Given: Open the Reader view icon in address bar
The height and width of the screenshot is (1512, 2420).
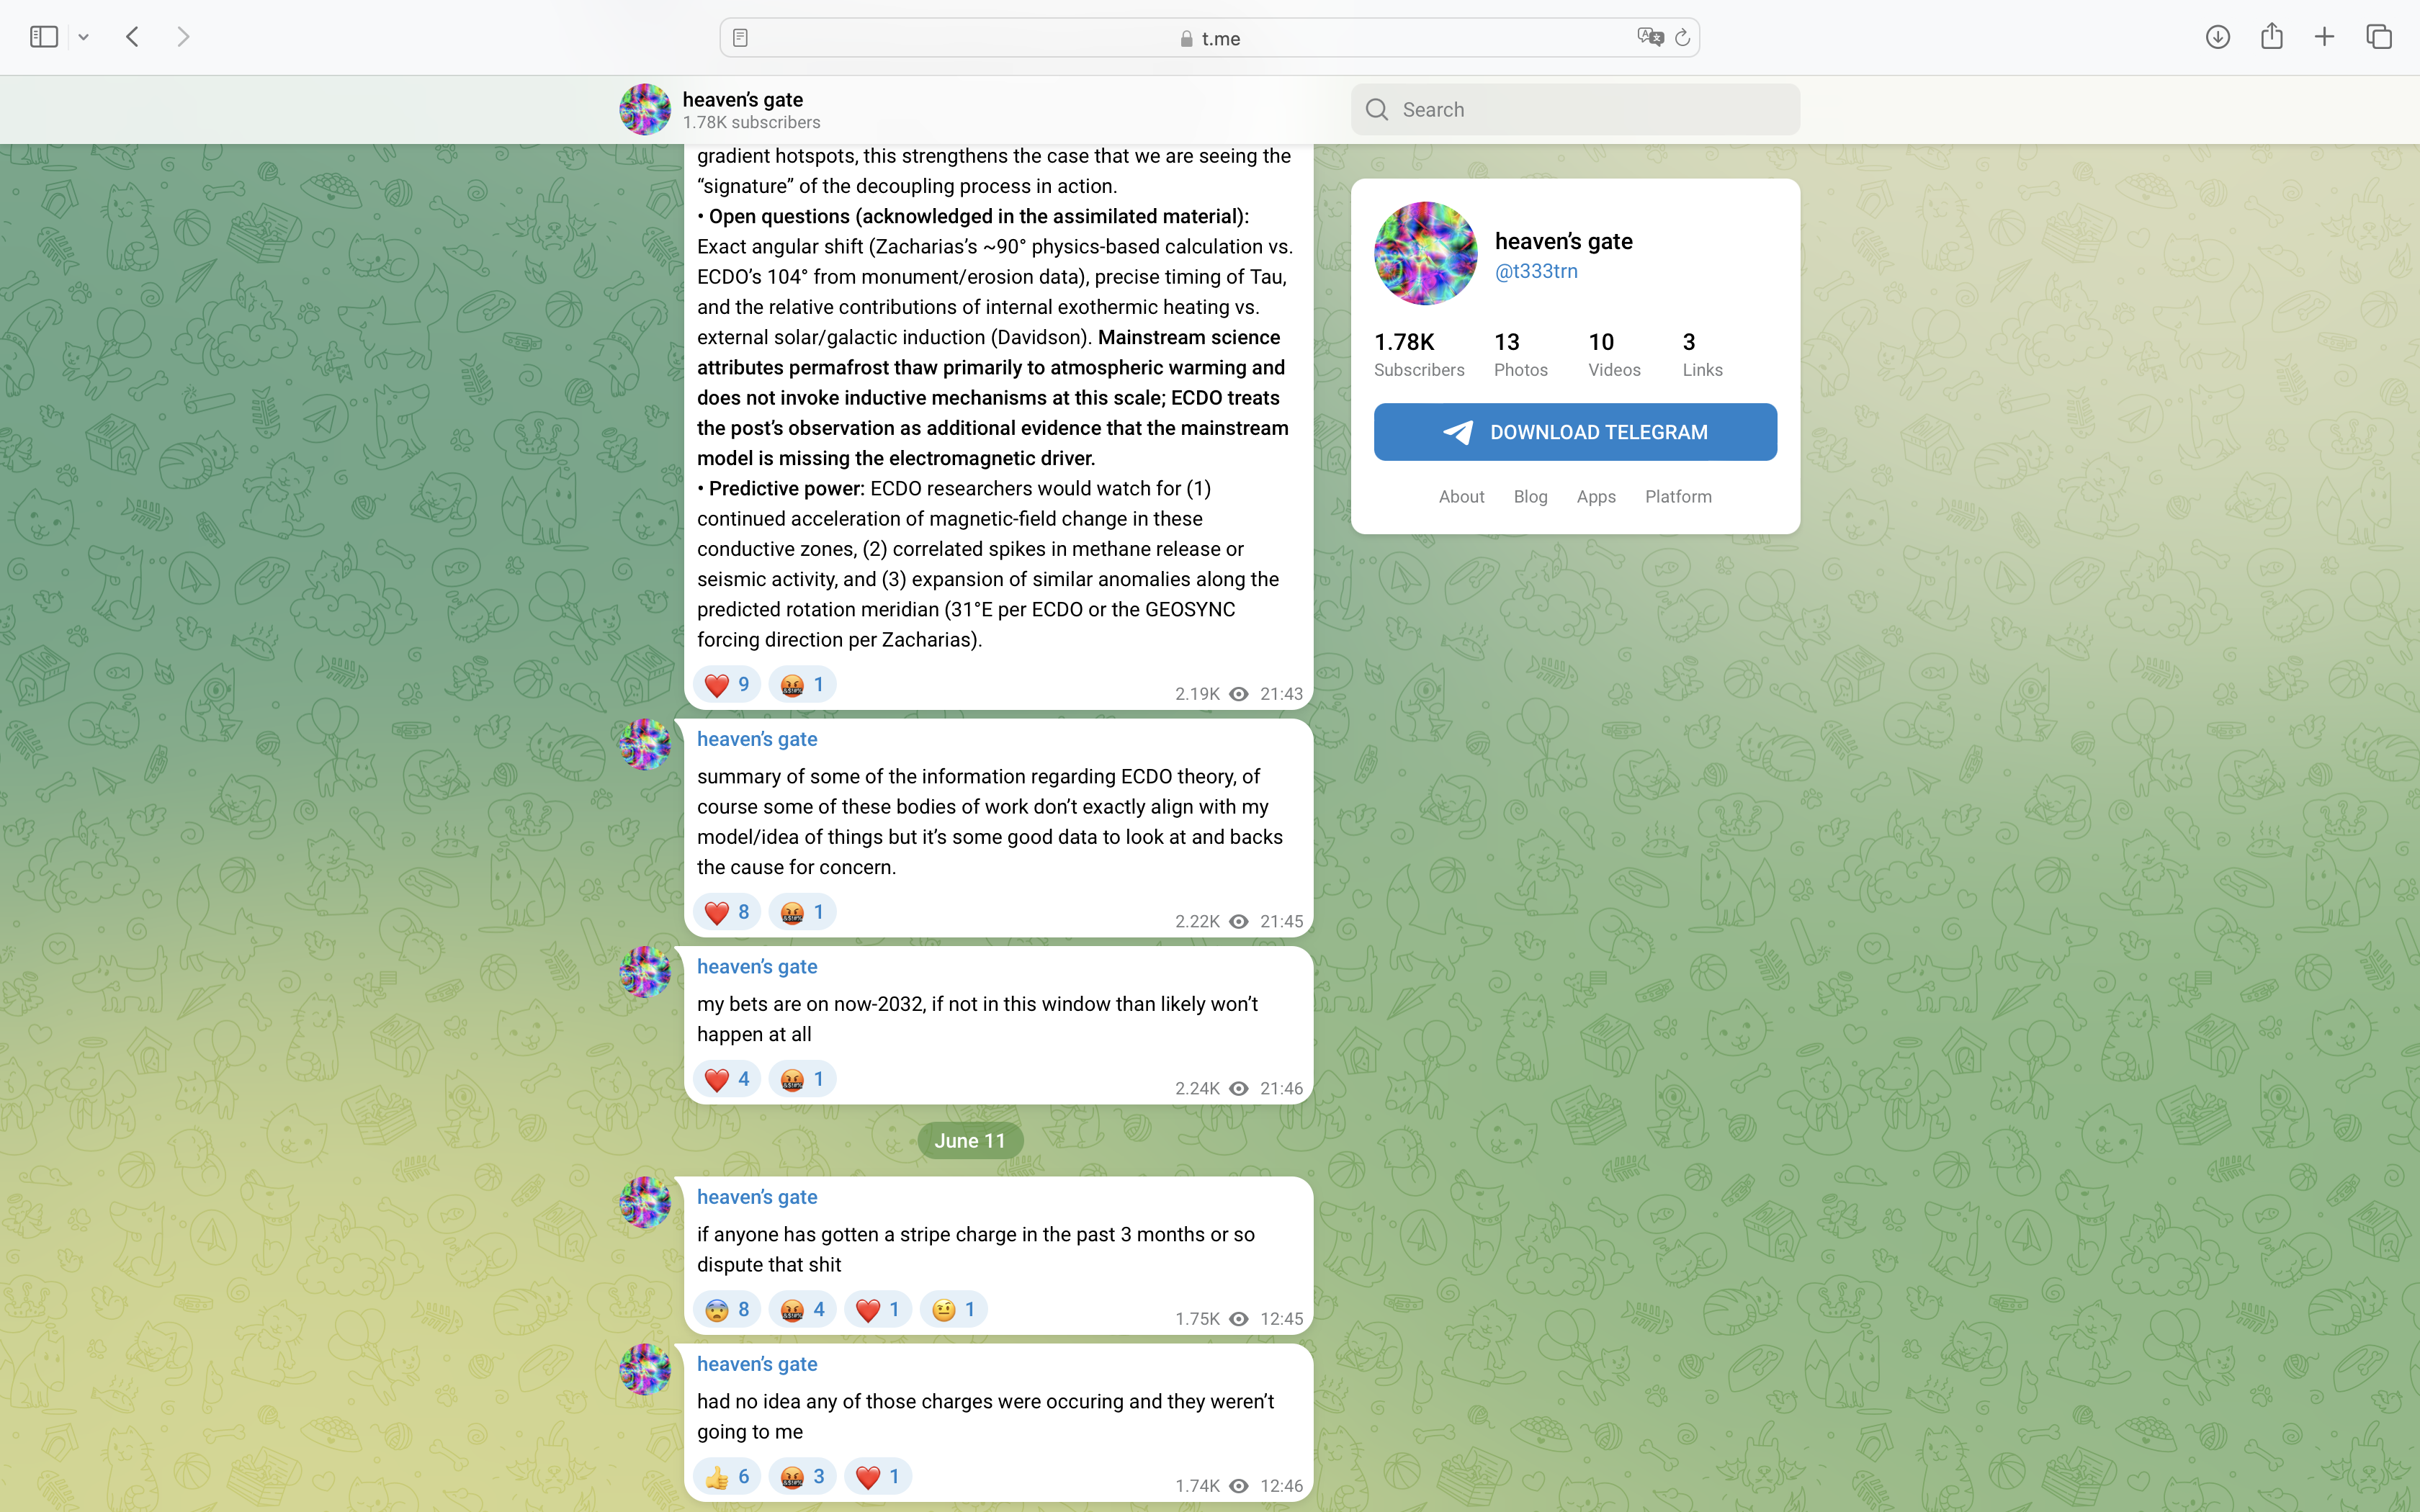Looking at the screenshot, I should point(740,38).
